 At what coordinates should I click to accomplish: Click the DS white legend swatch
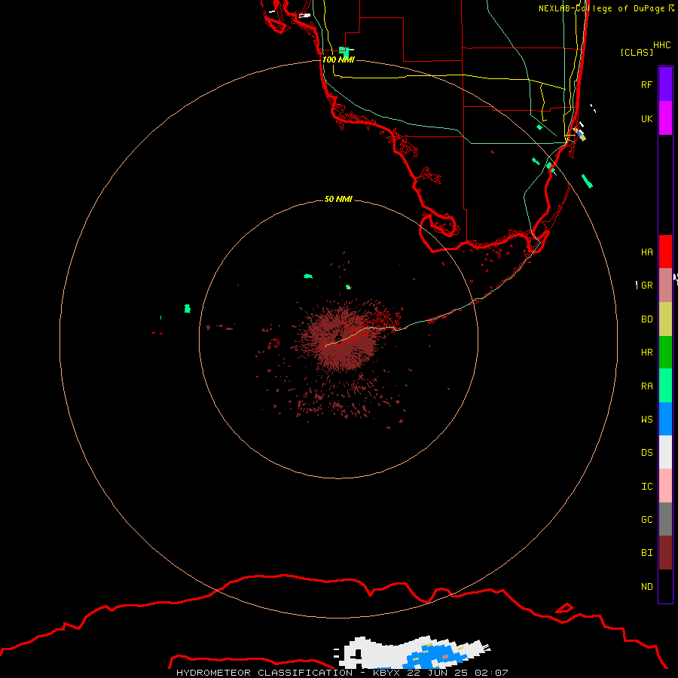click(665, 452)
